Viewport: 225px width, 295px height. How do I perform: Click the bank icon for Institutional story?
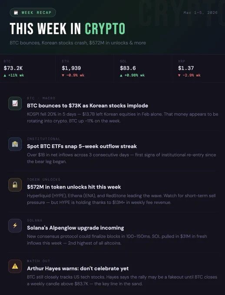point(15,144)
